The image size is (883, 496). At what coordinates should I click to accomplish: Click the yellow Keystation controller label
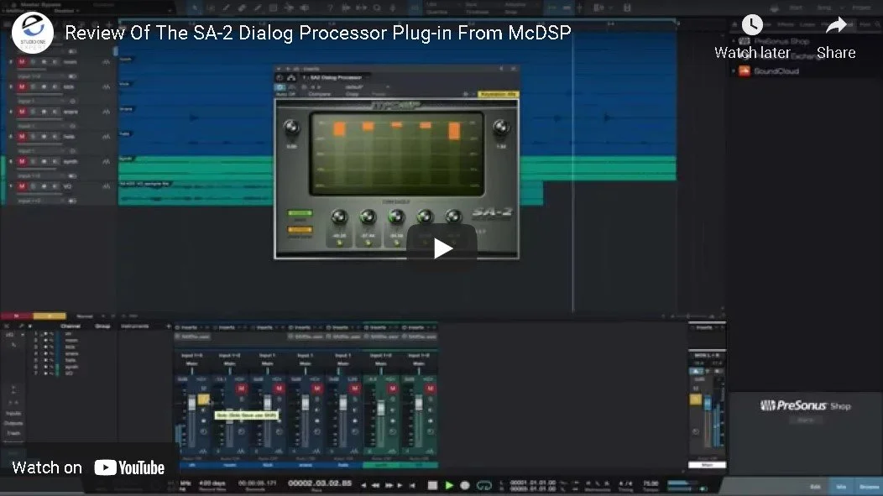coord(498,94)
